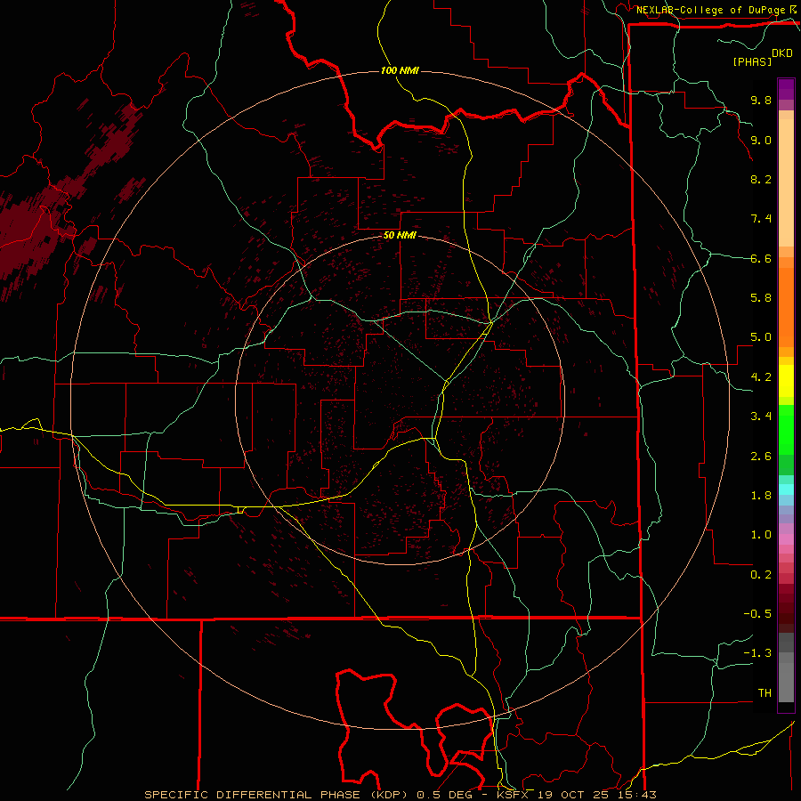Click the [PHAS] units label
Viewport: 801px width, 801px height.
pyautogui.click(x=752, y=61)
